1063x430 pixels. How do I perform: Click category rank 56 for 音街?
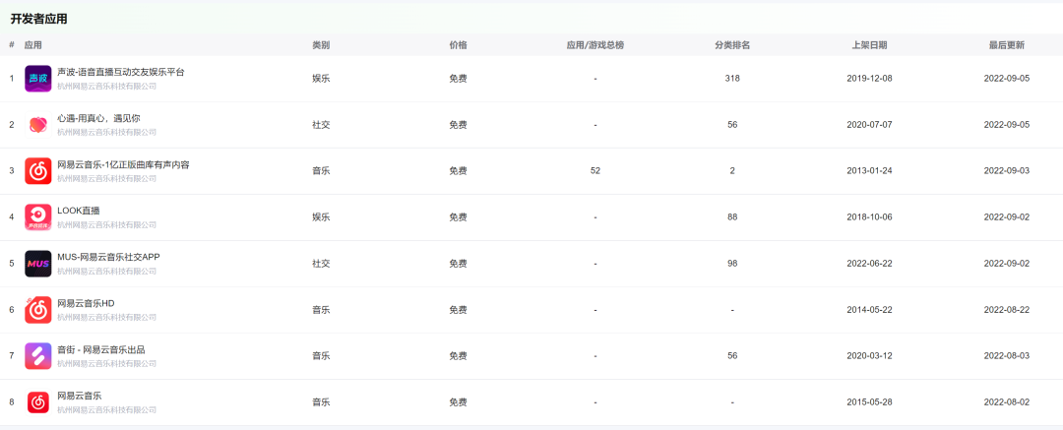pyautogui.click(x=732, y=356)
